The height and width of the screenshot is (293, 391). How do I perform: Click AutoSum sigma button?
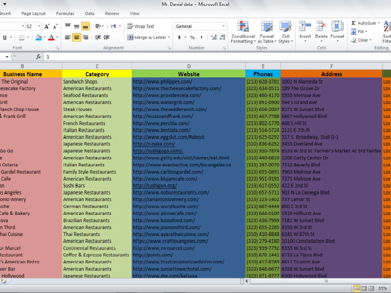(363, 23)
